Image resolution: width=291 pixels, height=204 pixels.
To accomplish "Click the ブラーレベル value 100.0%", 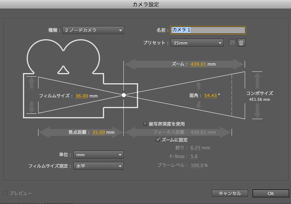I will (x=199, y=165).
